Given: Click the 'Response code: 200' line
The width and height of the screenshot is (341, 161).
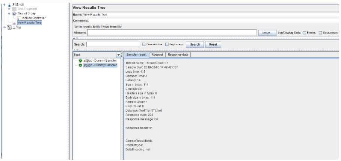Looking at the screenshot, I should 139,115.
